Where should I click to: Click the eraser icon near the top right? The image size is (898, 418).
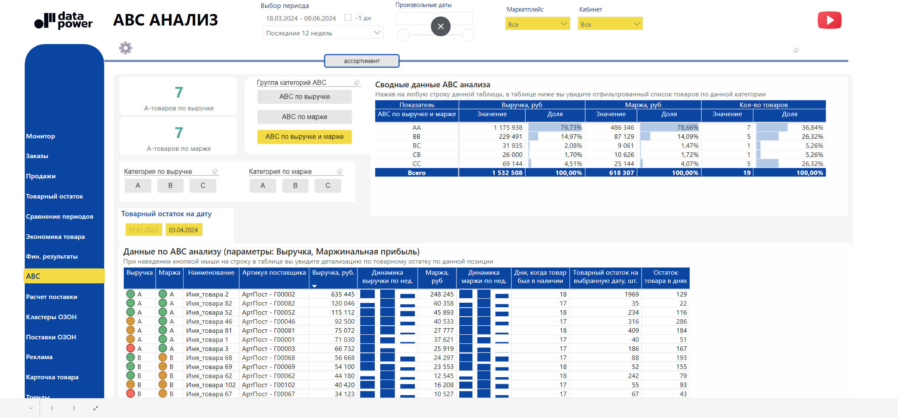796,50
